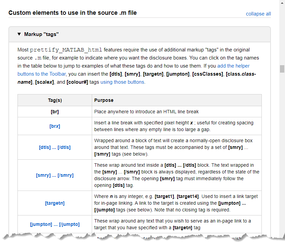Click the [smry] ... [/smry] tag link
This screenshot has height=242, width=285.
(x=55, y=175)
